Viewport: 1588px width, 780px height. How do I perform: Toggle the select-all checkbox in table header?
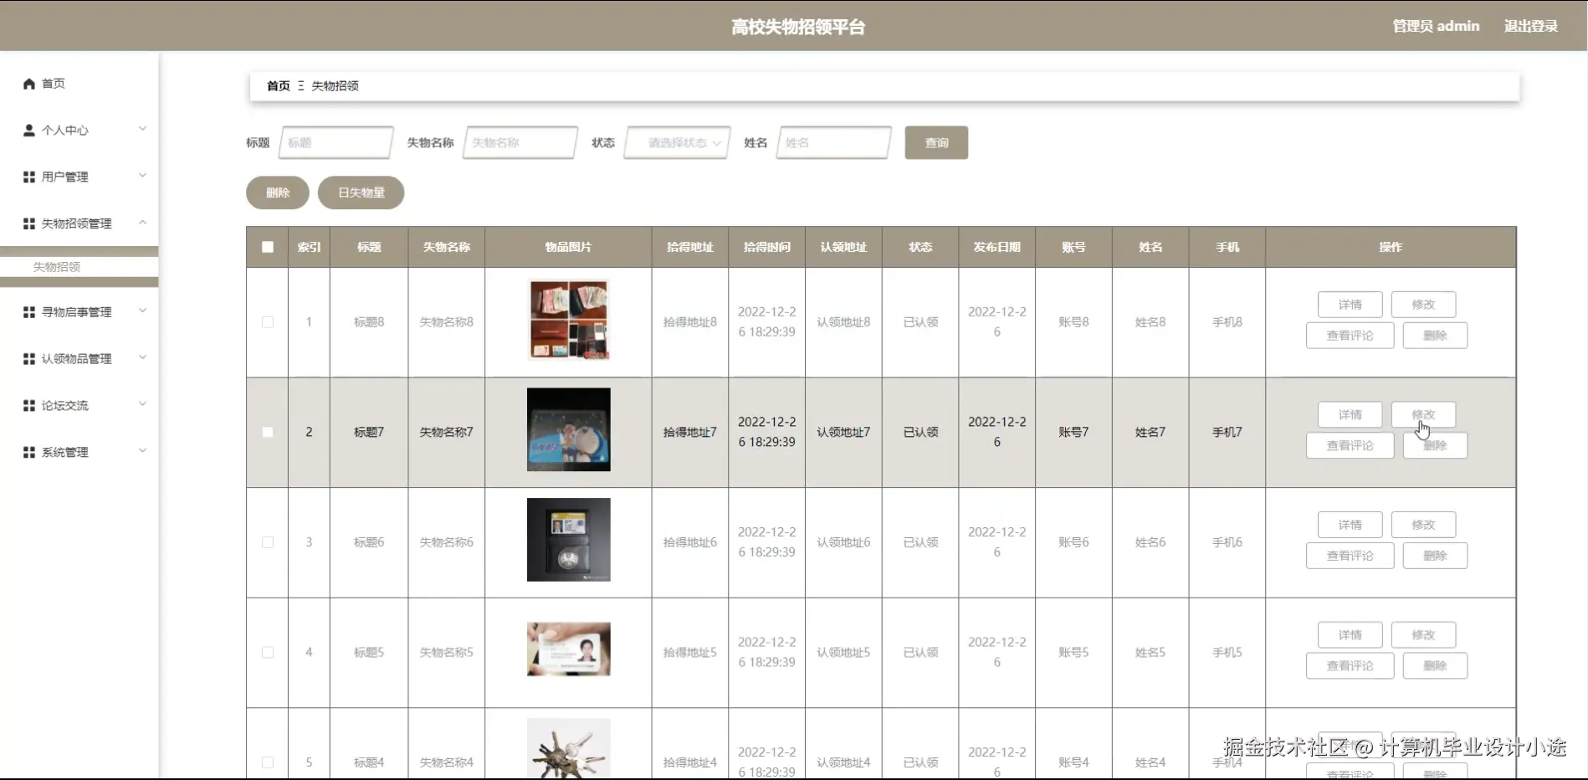[268, 247]
